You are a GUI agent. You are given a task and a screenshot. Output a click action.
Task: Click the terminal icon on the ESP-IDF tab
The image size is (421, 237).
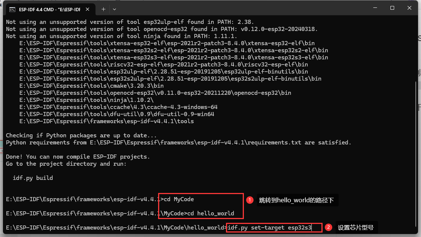point(12,10)
